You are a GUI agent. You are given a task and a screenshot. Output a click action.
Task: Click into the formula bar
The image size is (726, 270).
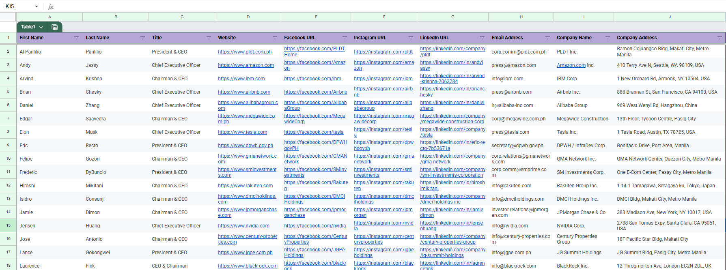click(390, 6)
